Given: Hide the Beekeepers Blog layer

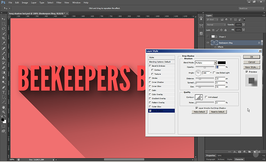Looking at the screenshot, I should [x=208, y=43].
